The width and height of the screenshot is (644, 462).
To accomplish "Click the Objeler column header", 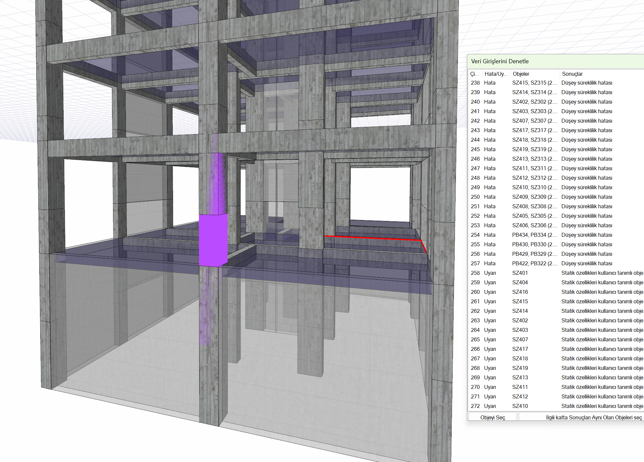I will coord(521,74).
